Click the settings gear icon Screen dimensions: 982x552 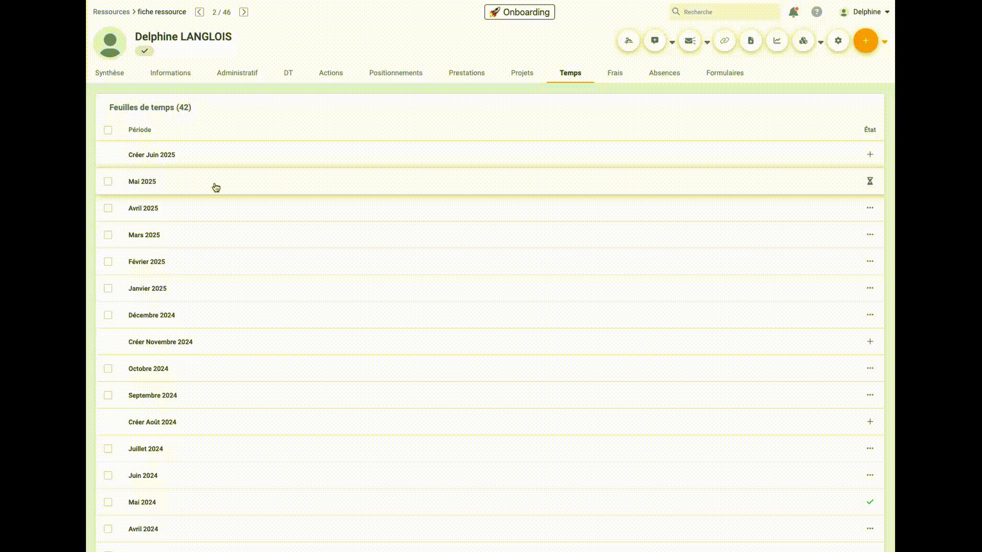tap(838, 41)
